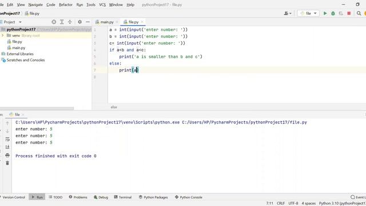
Task: Select External Libraries node
Action: click(20, 54)
